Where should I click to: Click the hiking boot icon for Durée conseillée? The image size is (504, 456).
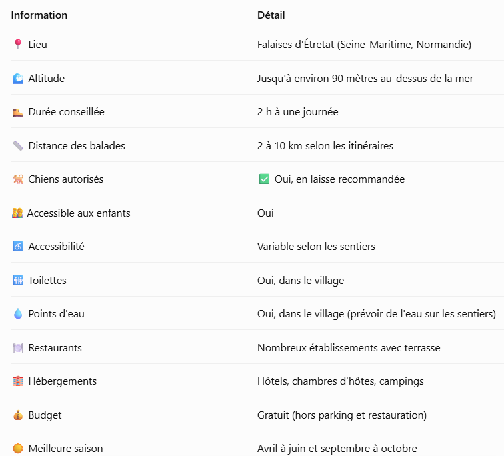pos(18,112)
